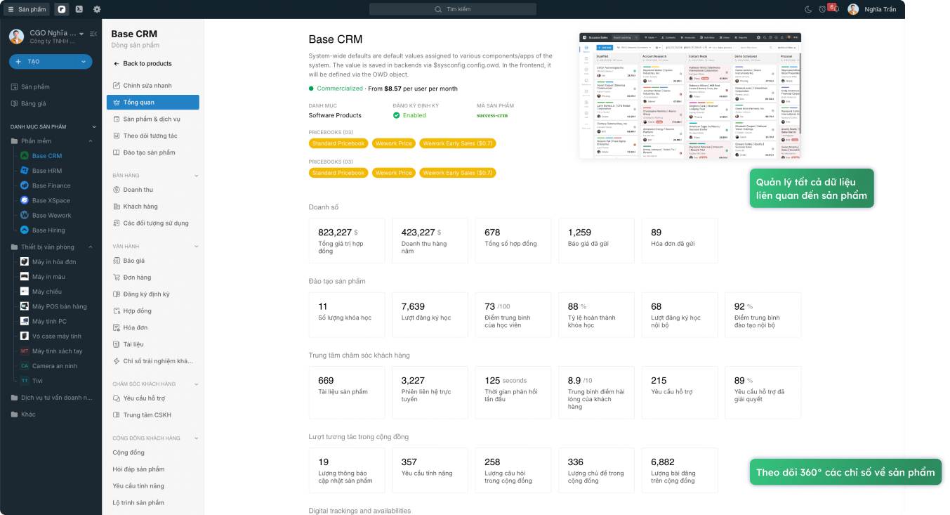
Task: Collapse the left sidebar icon
Action: point(93,34)
